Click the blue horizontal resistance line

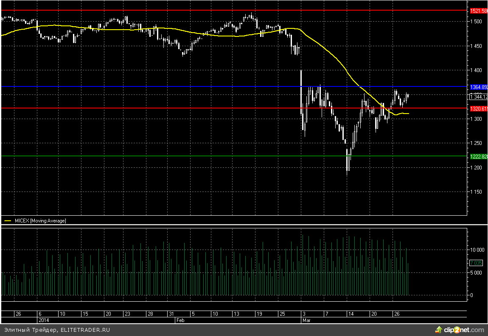[170, 87]
